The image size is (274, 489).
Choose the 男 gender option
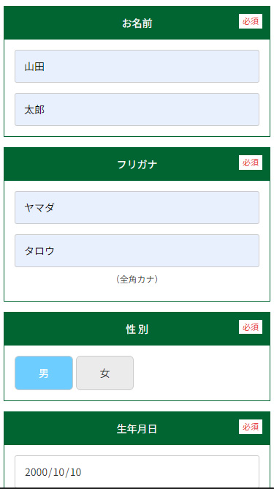pyautogui.click(x=44, y=373)
